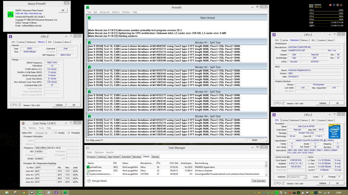The image size is (348, 195).
Task: Open Chrome from the taskbar
Action: pos(23,193)
